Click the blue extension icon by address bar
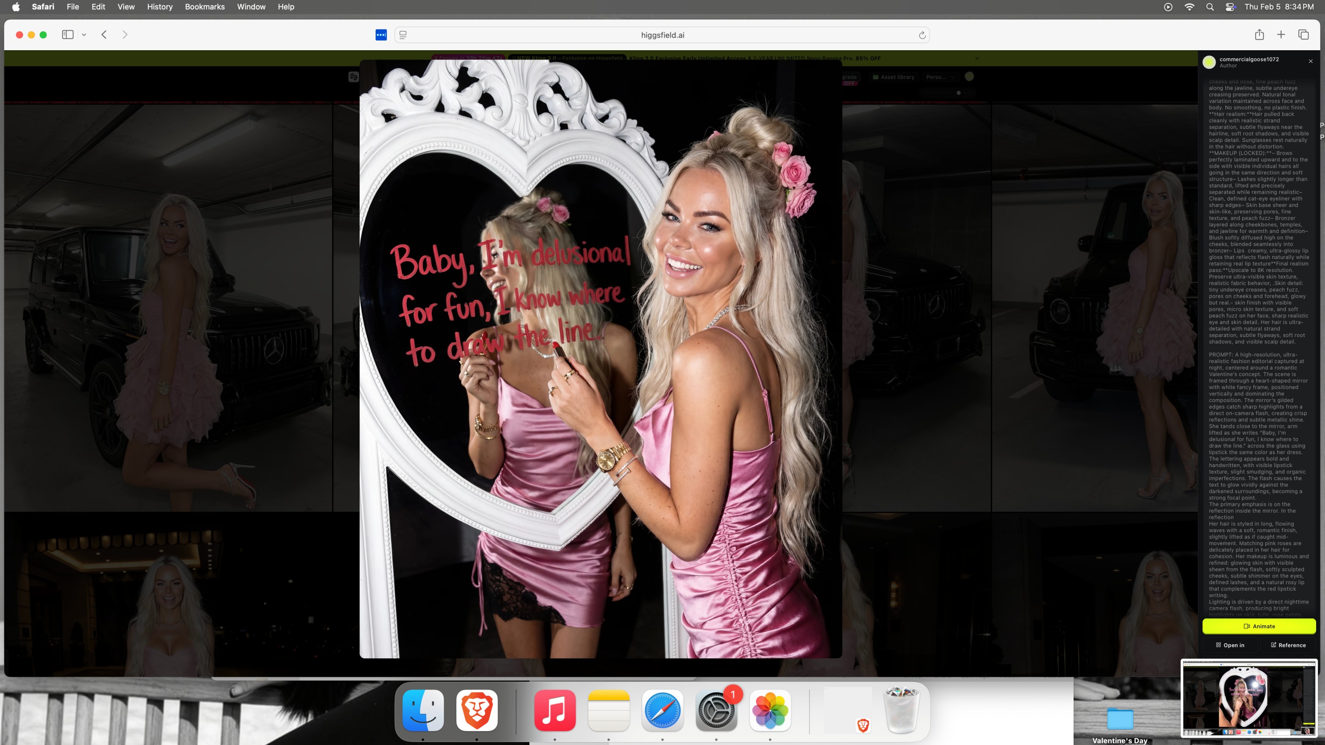This screenshot has height=745, width=1325. 381,35
